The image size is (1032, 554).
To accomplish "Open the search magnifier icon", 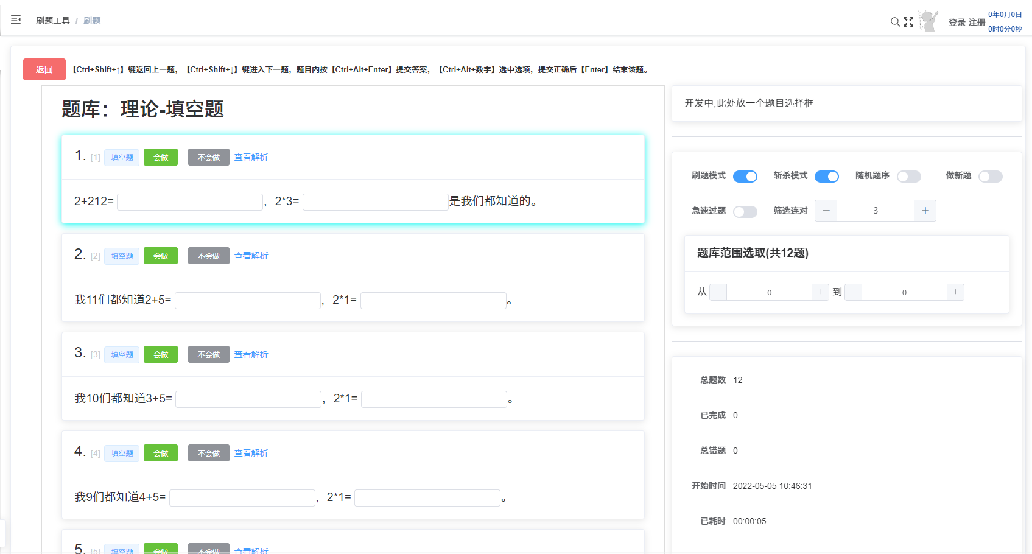I will tap(895, 22).
